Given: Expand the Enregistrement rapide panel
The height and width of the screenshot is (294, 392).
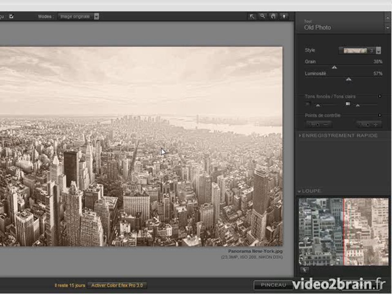Looking at the screenshot, I should pyautogui.click(x=339, y=136).
